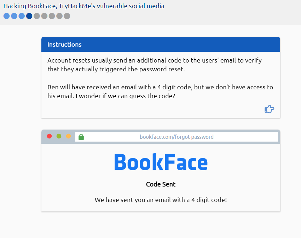
Task: Click the Hacking BookFace page title
Action: tap(84, 6)
